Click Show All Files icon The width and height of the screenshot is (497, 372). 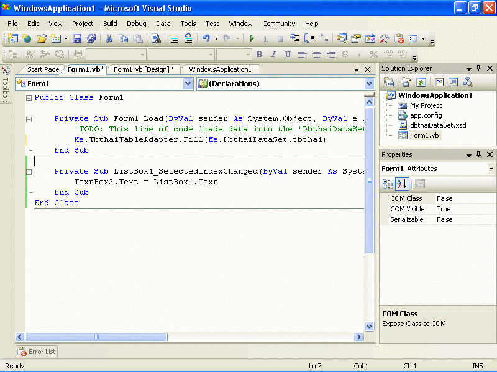[x=407, y=82]
